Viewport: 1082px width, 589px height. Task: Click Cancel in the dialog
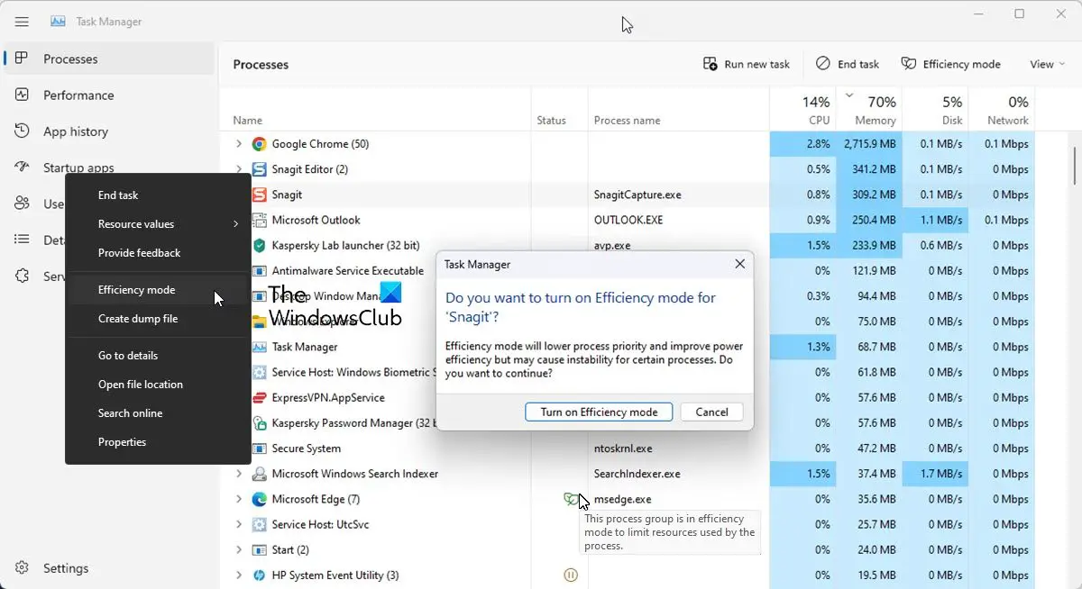point(711,412)
